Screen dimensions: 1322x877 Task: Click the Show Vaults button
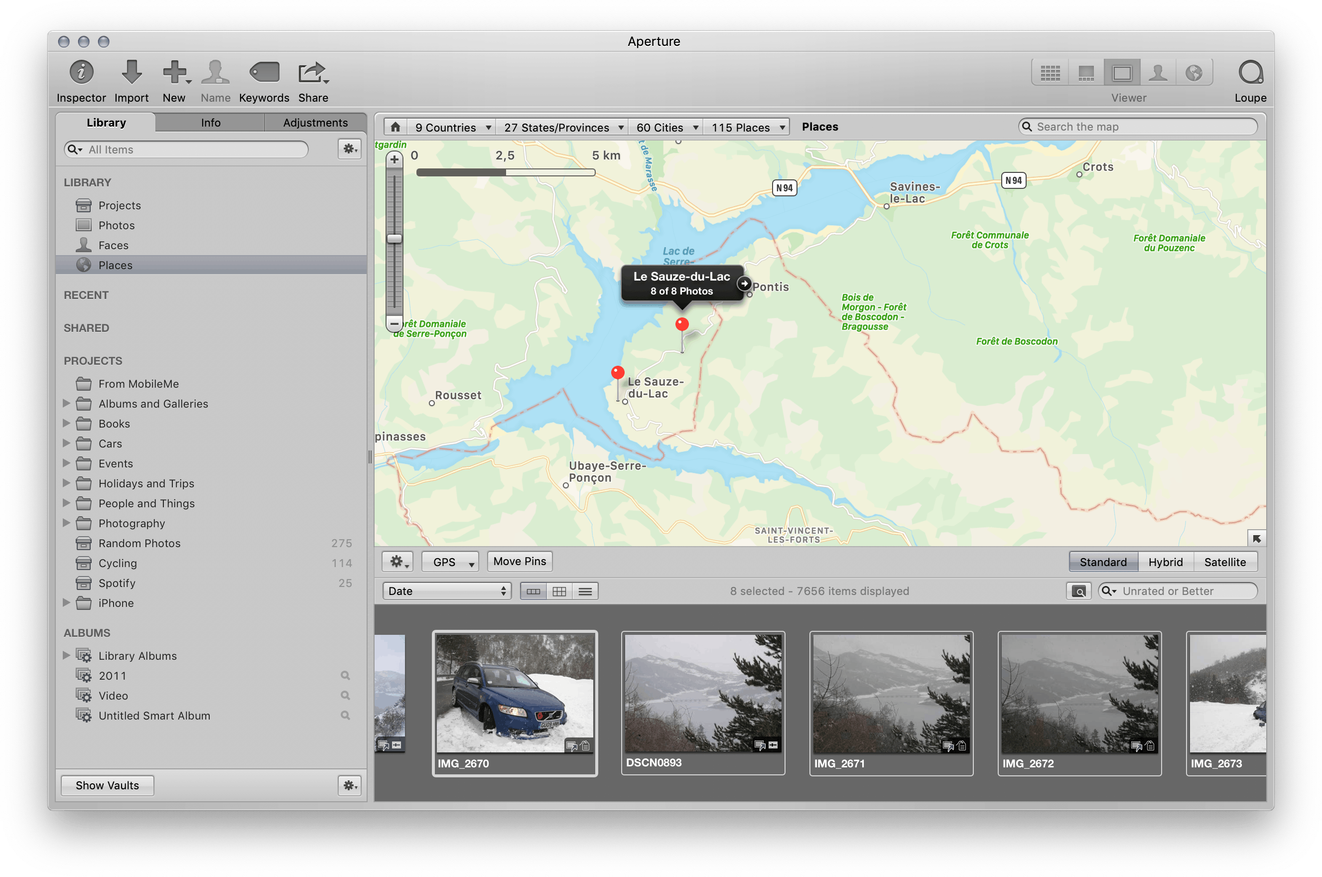point(107,785)
